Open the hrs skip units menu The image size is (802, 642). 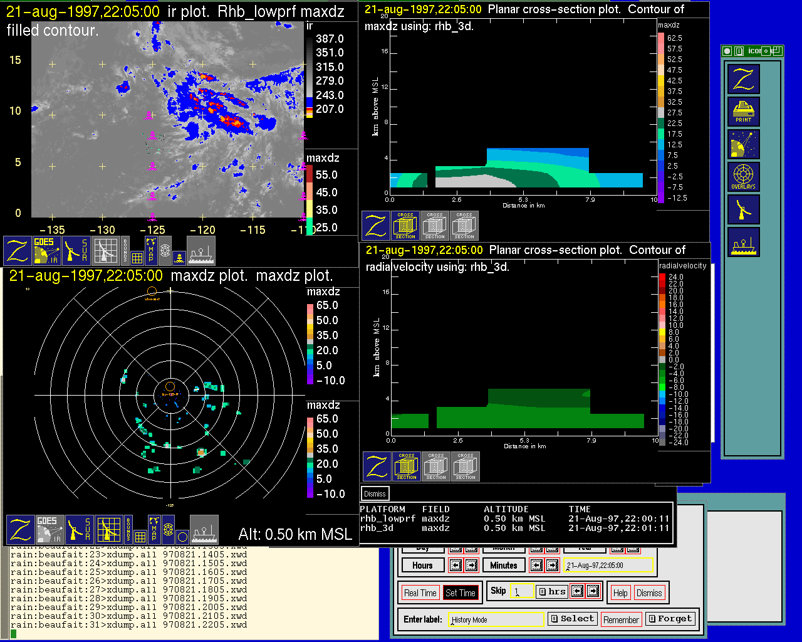[x=552, y=591]
